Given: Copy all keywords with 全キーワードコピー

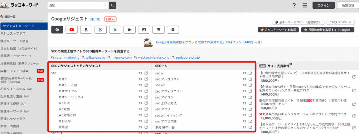Looking at the screenshot, I should (x=298, y=22).
